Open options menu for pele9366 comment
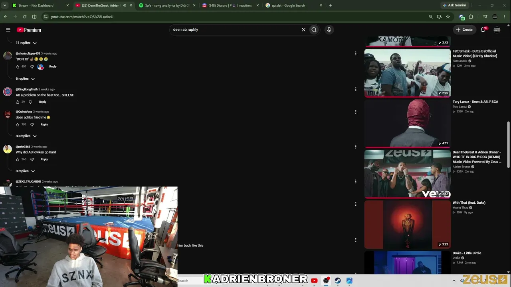Screen dimensions: 511x287 [356, 147]
